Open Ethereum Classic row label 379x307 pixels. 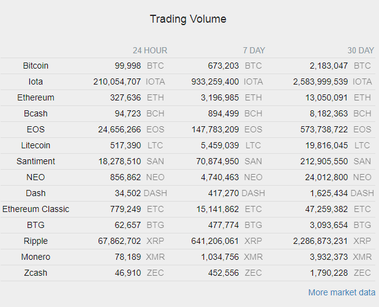pos(36,210)
